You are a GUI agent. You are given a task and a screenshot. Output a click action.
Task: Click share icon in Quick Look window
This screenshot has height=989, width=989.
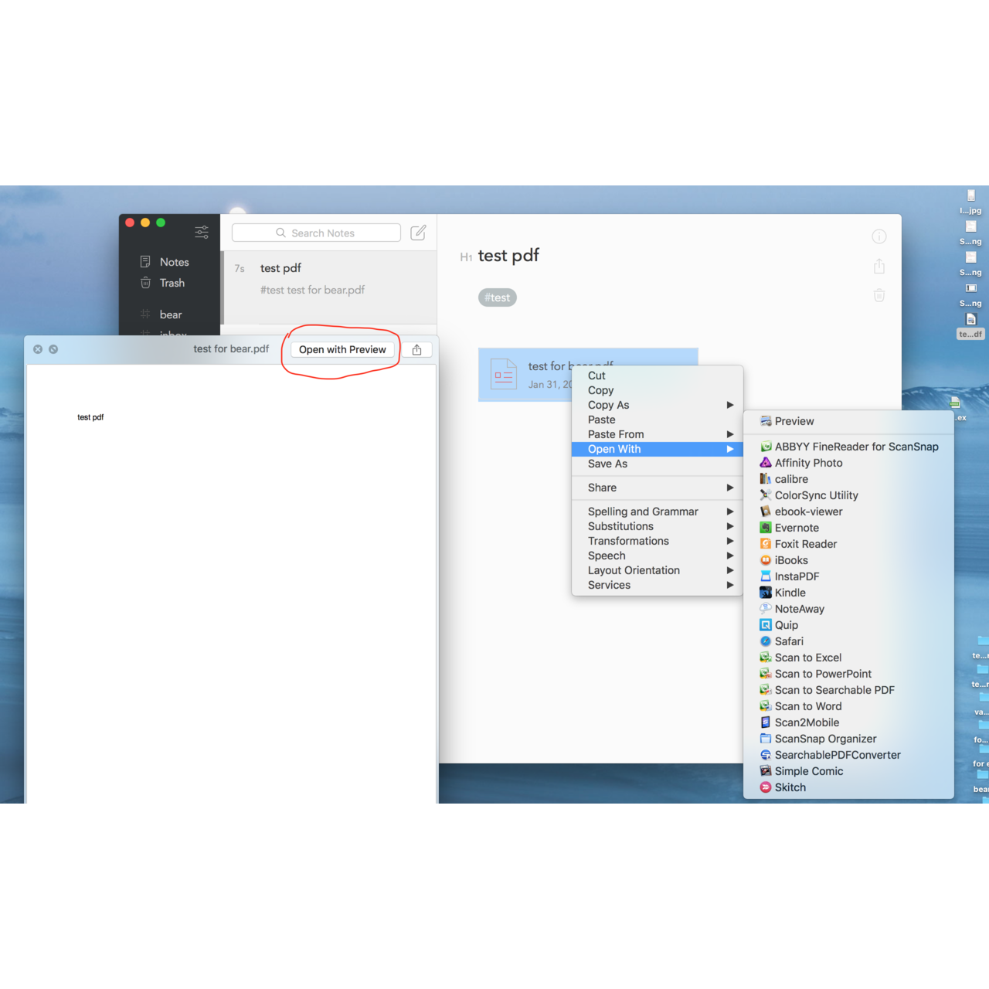coord(417,349)
